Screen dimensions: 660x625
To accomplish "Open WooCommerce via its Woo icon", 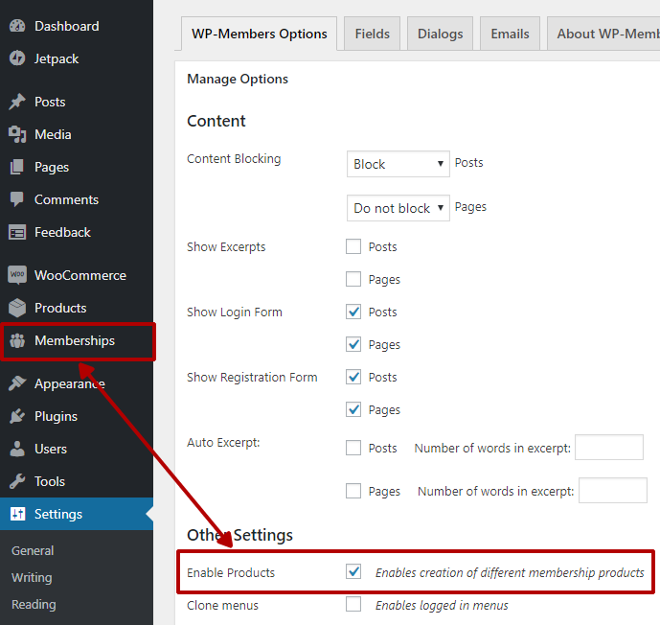I will click(17, 275).
